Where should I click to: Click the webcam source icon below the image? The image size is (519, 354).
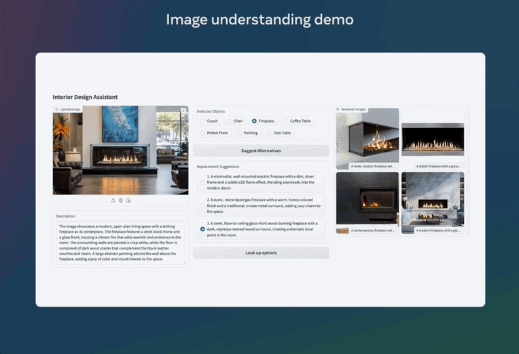(121, 200)
